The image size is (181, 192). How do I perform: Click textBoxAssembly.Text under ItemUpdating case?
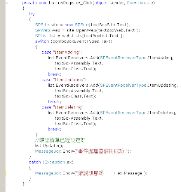tap(78, 91)
